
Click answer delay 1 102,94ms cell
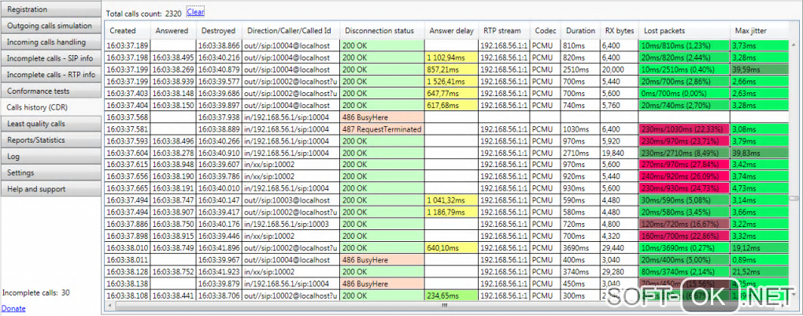pyautogui.click(x=452, y=59)
